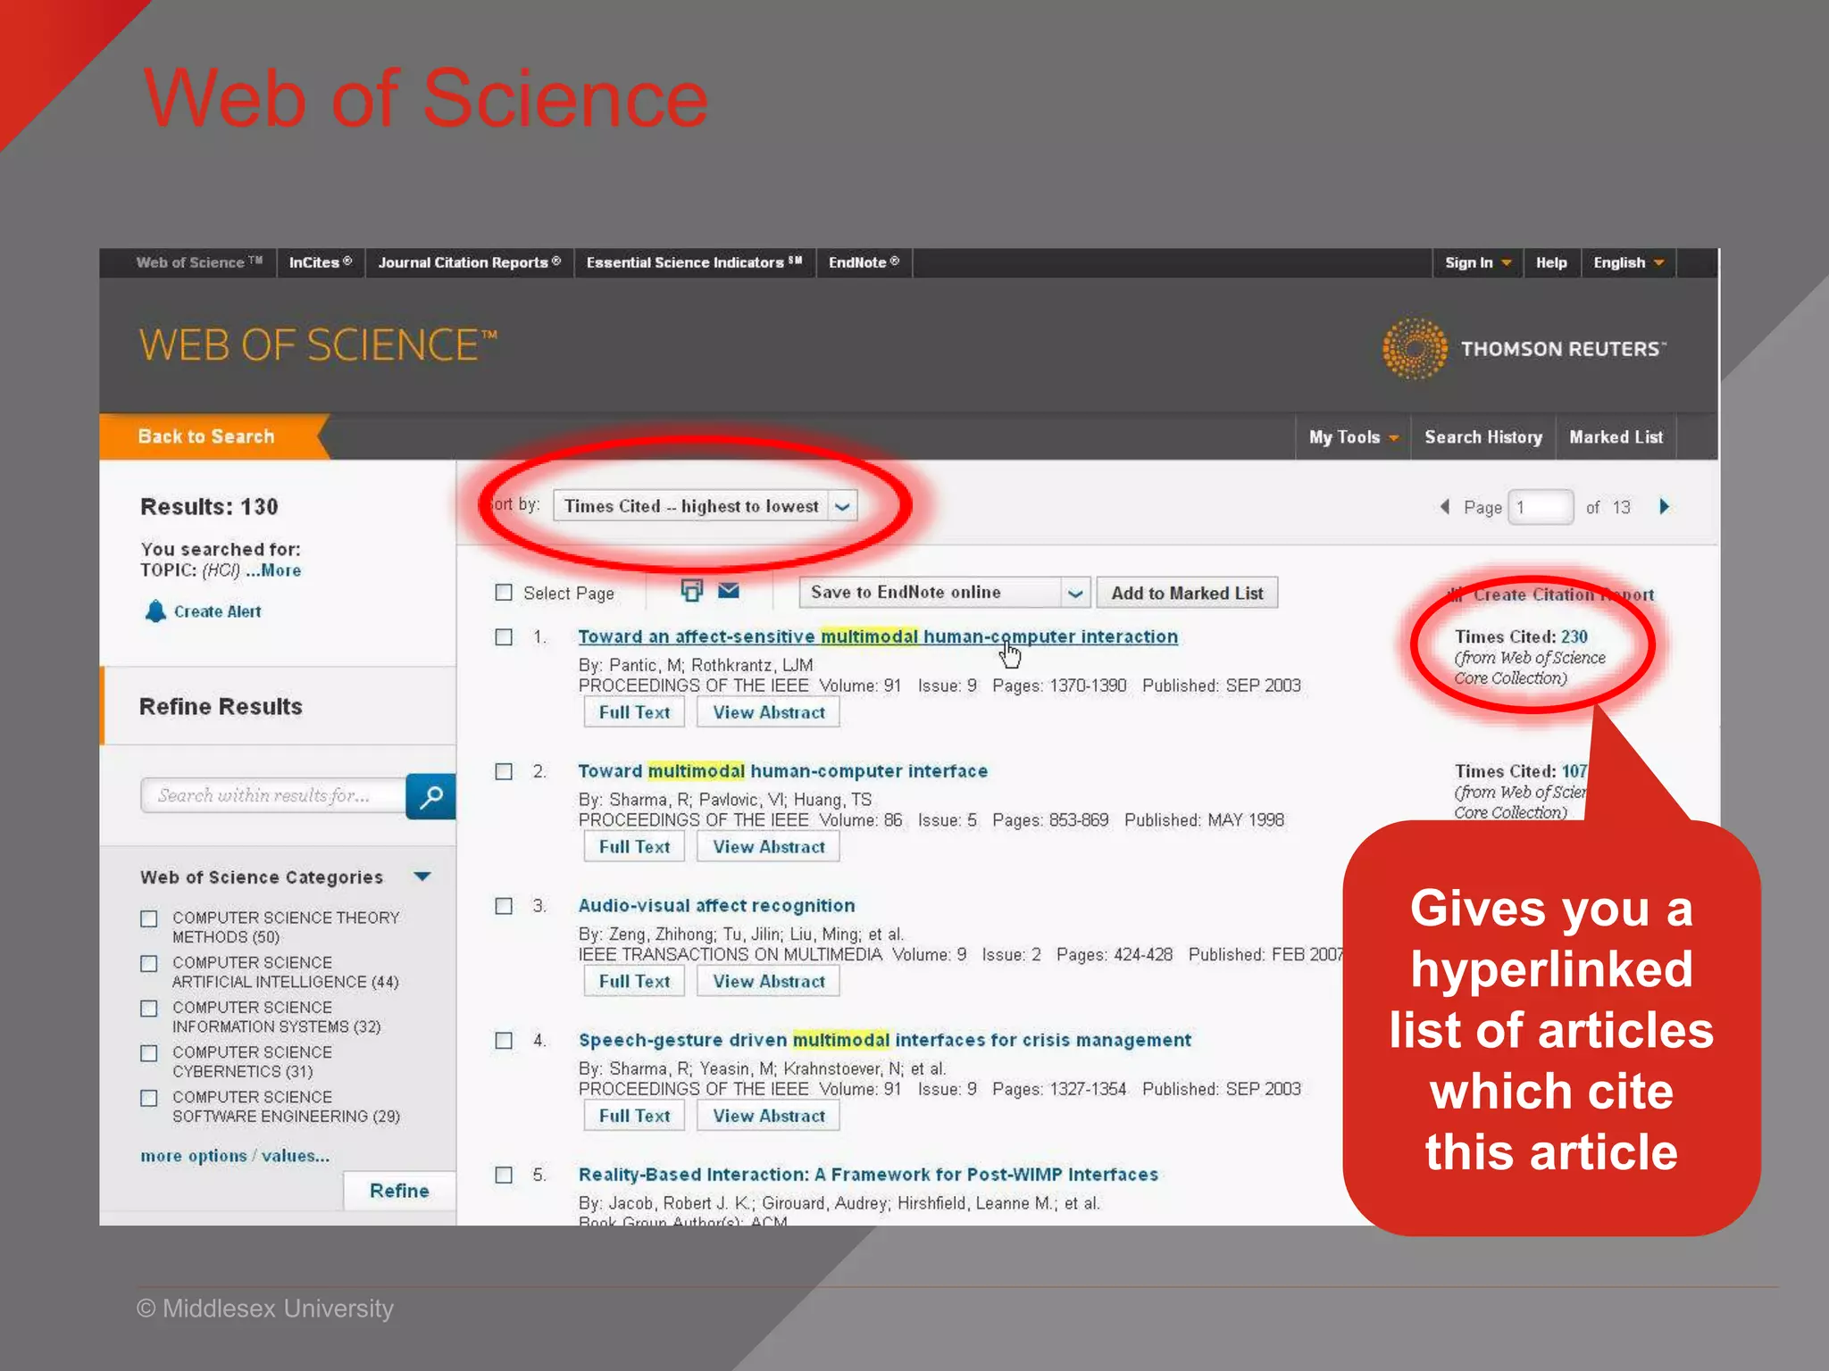Click Times Cited 107 link

click(1574, 771)
